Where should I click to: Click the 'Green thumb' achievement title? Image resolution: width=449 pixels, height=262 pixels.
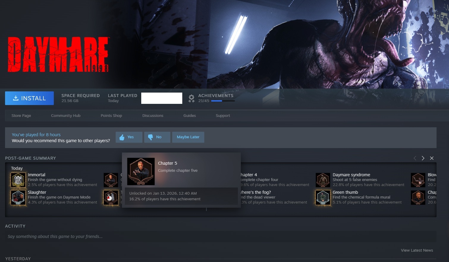tap(345, 192)
